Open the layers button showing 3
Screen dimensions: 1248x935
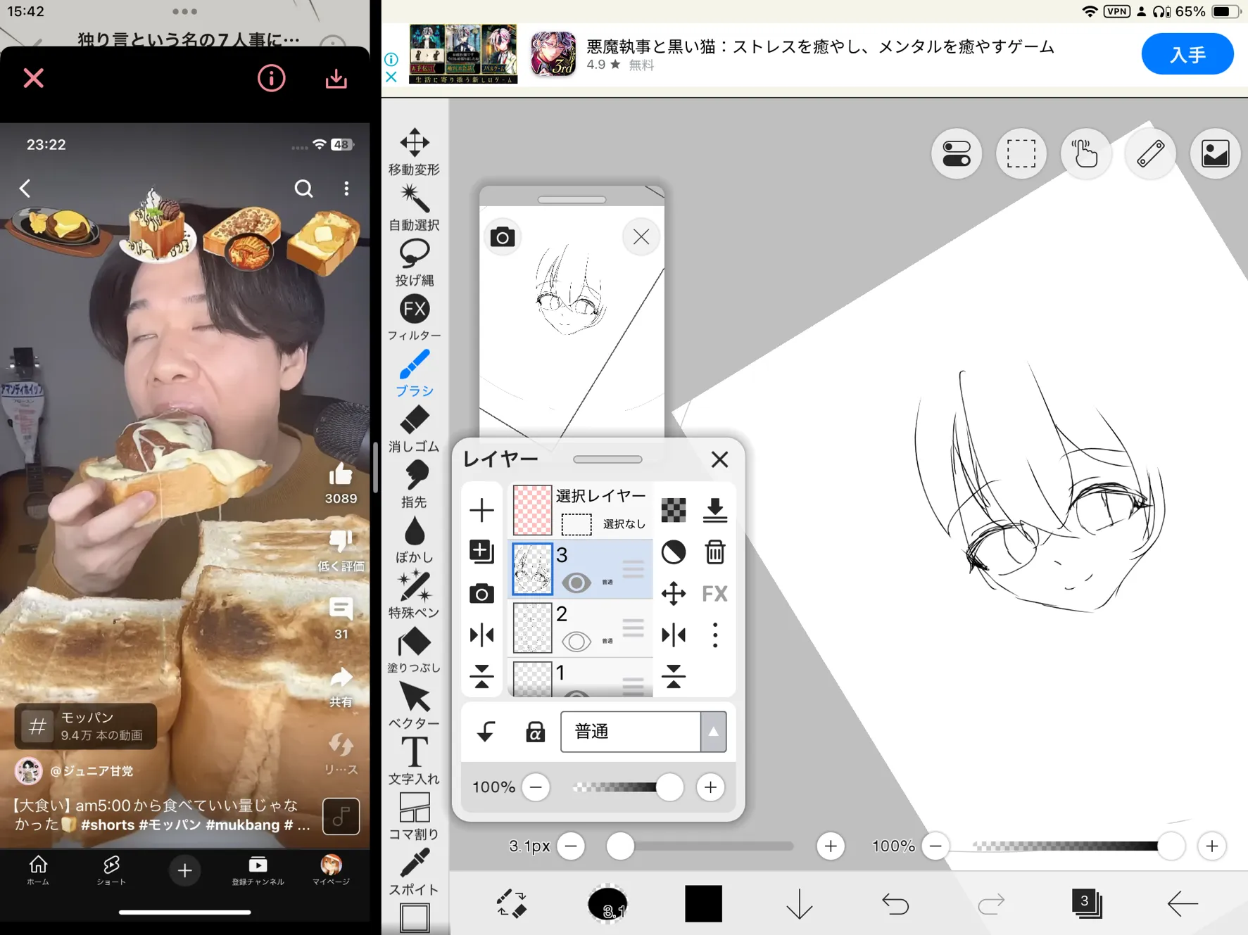pyautogui.click(x=1086, y=903)
